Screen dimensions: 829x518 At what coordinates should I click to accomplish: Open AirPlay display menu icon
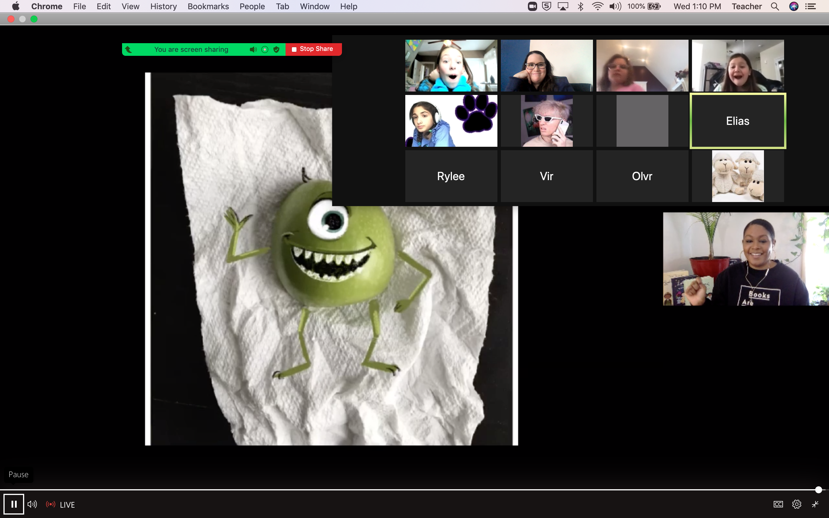coord(563,6)
